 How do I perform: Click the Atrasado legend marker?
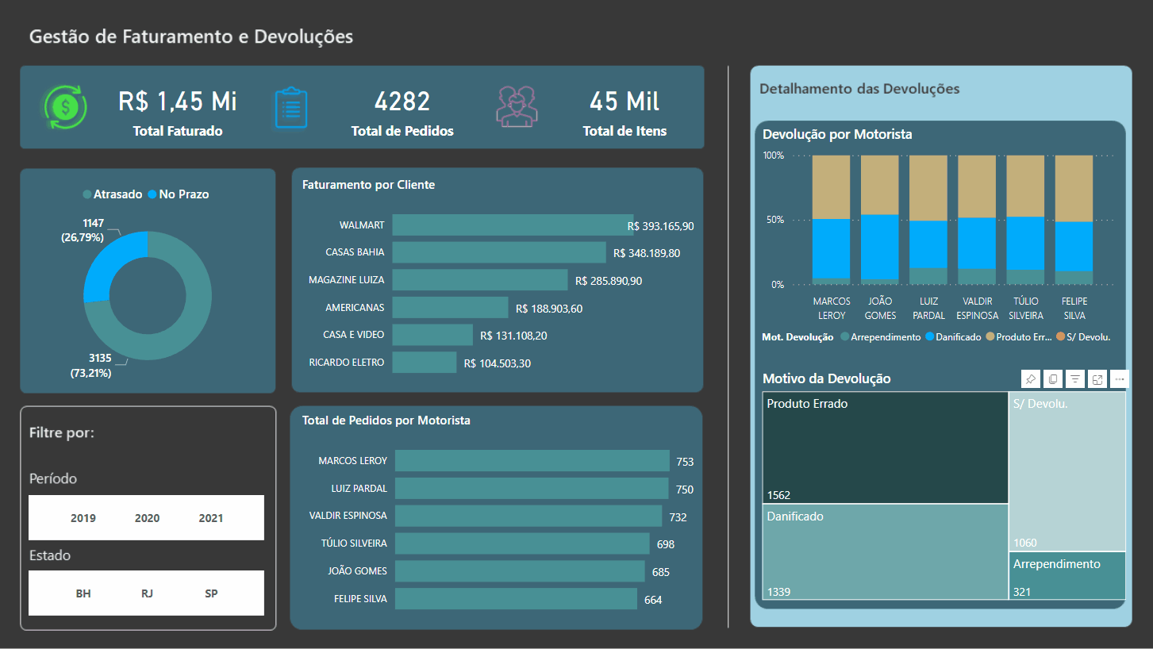click(x=87, y=194)
